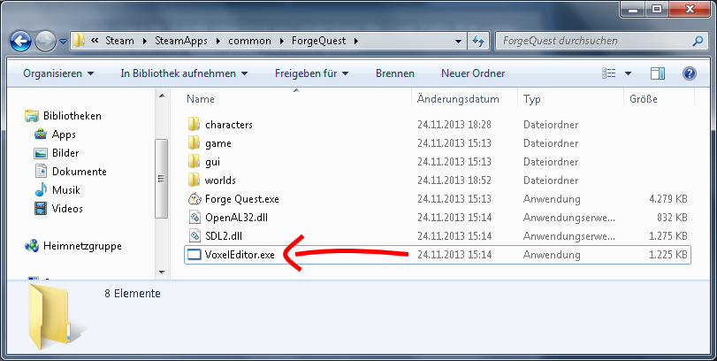Open the Organisieren dropdown menu
The image size is (717, 361).
click(58, 73)
